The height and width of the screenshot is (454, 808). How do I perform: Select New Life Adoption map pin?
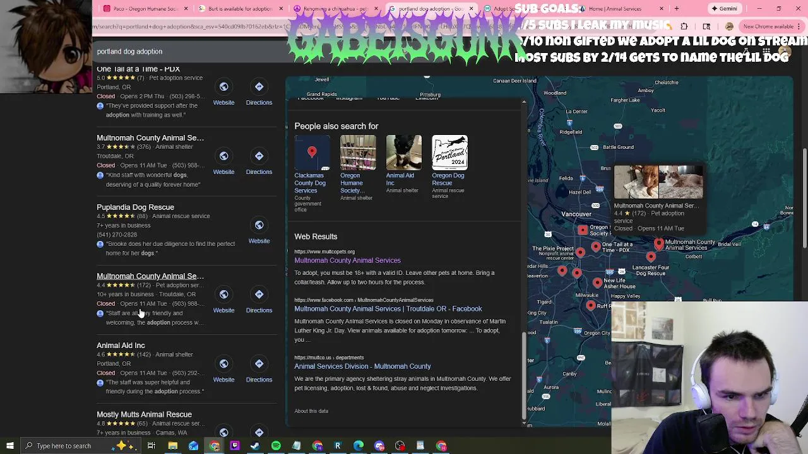click(x=597, y=282)
